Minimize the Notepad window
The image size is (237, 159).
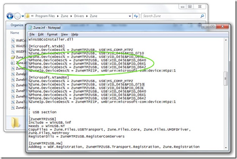pos(205,27)
